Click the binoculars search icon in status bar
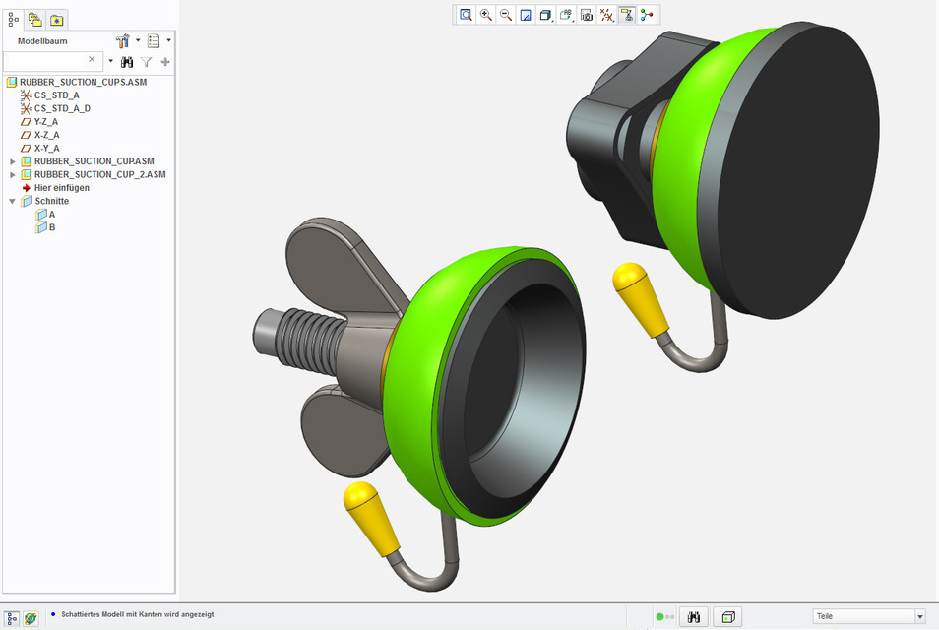The height and width of the screenshot is (630, 939). (693, 616)
